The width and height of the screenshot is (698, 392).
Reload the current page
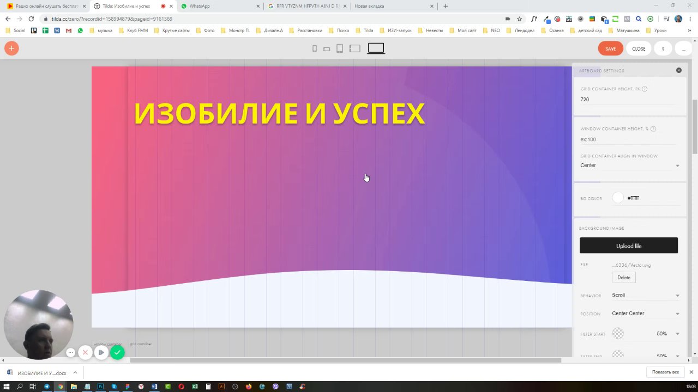(32, 19)
